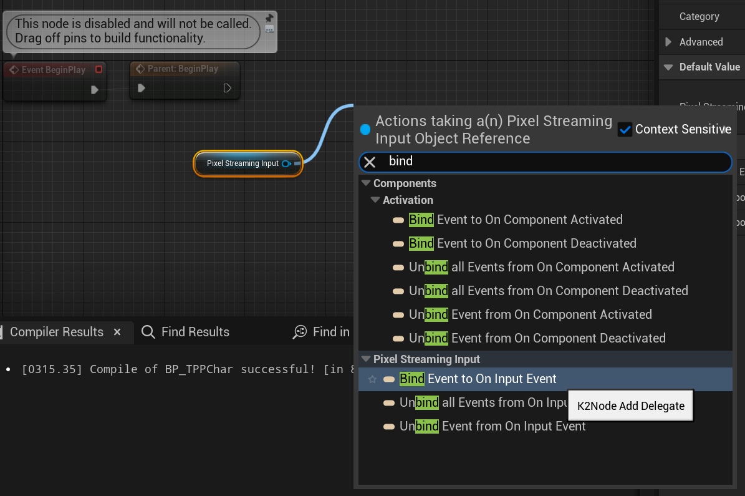This screenshot has height=496, width=745.
Task: Expand the Advanced section in Details
Action: pos(668,42)
